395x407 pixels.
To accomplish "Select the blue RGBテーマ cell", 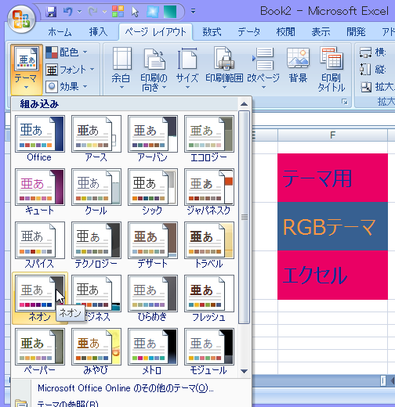I will coord(332,226).
